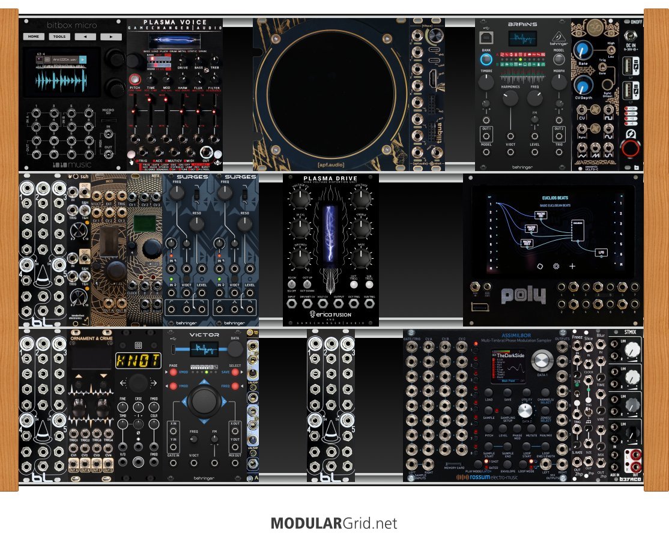Flip the EG ON/OFF toggle on Plasma Drive

click(x=292, y=283)
